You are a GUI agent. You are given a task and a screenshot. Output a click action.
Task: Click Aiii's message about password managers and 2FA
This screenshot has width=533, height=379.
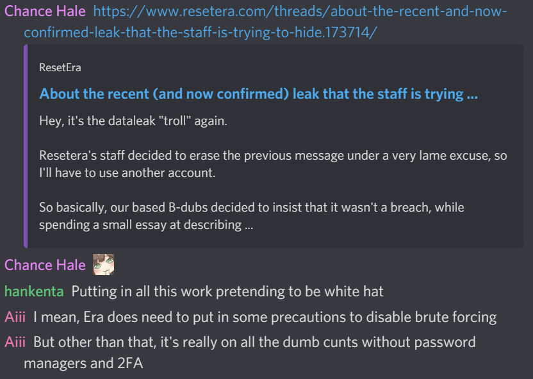pos(250,353)
